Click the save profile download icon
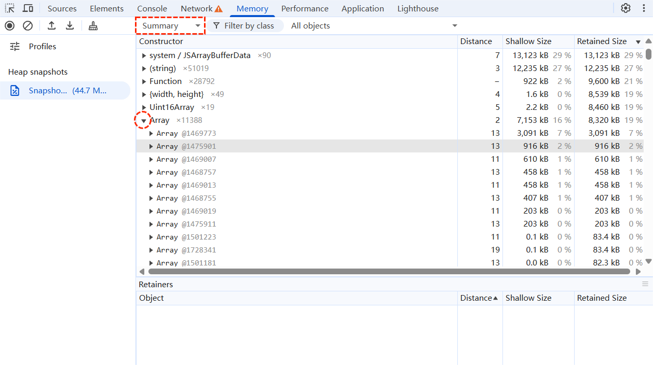 click(x=70, y=25)
